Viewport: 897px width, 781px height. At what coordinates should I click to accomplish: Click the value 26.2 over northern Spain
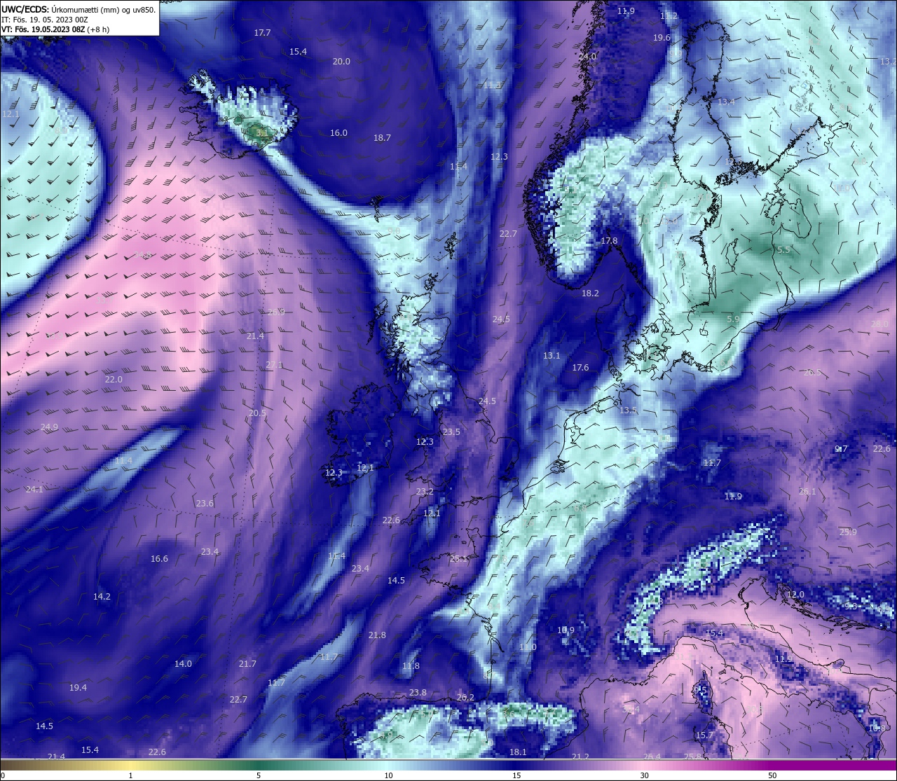pos(465,698)
